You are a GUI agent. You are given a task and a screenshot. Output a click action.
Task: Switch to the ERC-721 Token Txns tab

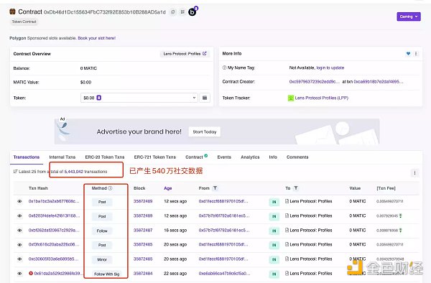coord(154,157)
